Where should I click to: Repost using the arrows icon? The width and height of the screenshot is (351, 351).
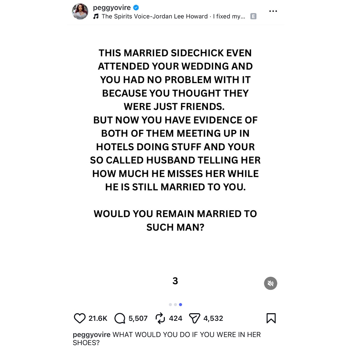[160, 318]
